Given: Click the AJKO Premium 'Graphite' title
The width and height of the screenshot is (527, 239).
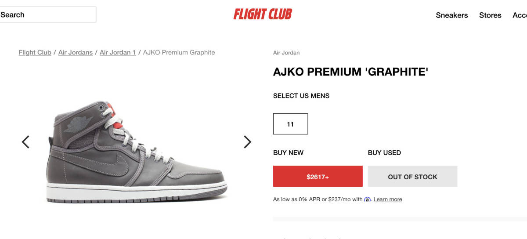Looking at the screenshot, I should tap(350, 72).
